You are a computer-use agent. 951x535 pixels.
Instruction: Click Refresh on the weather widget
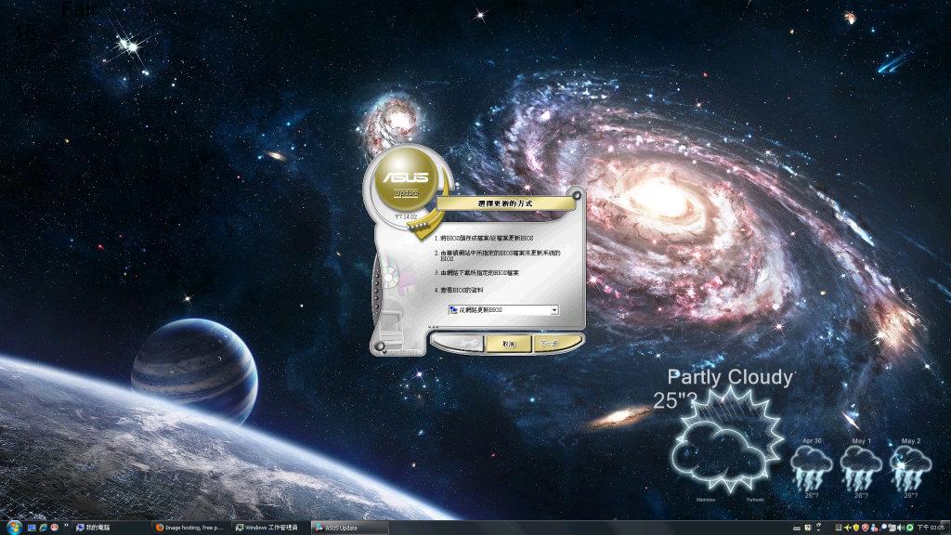click(755, 500)
